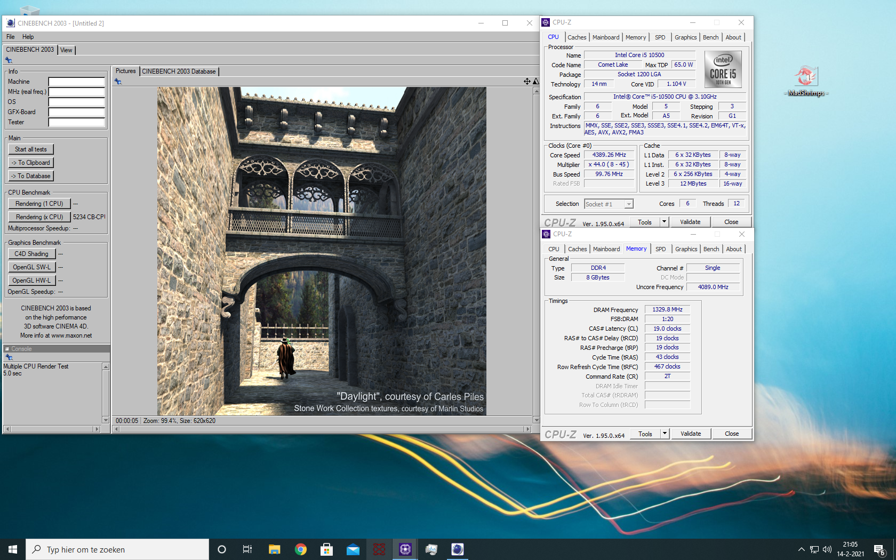Image resolution: width=896 pixels, height=560 pixels.
Task: Open Cortana from the taskbar
Action: (x=222, y=549)
